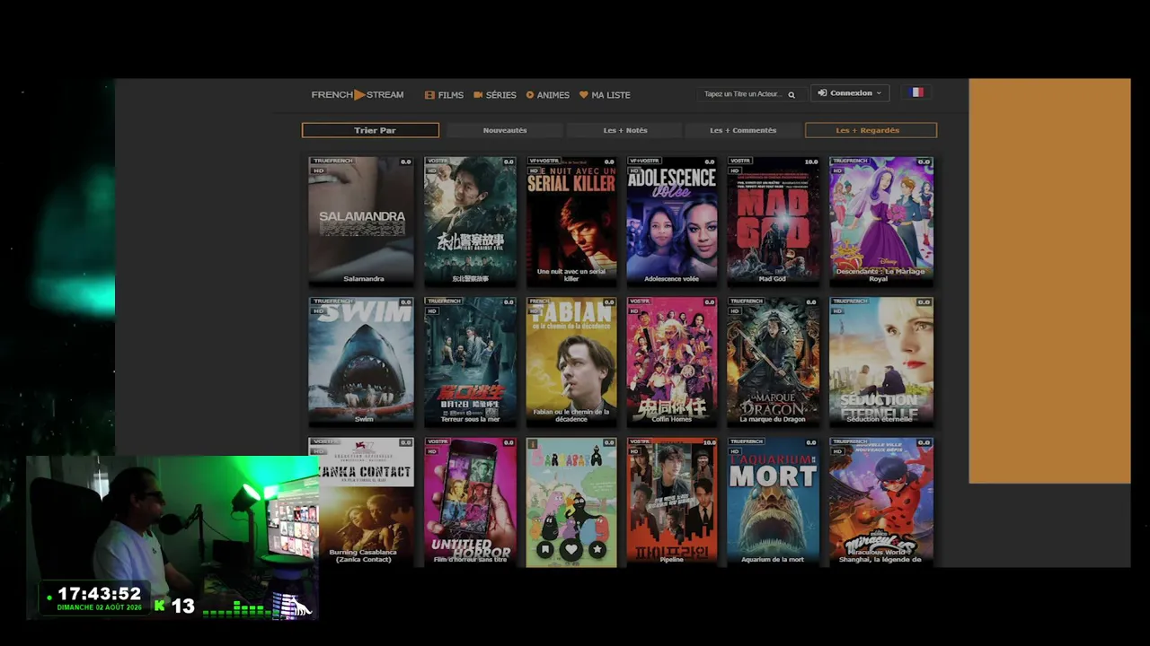Open the Burning Casablanca (Zanka Contact) poster
Image resolution: width=1150 pixels, height=646 pixels.
(361, 502)
